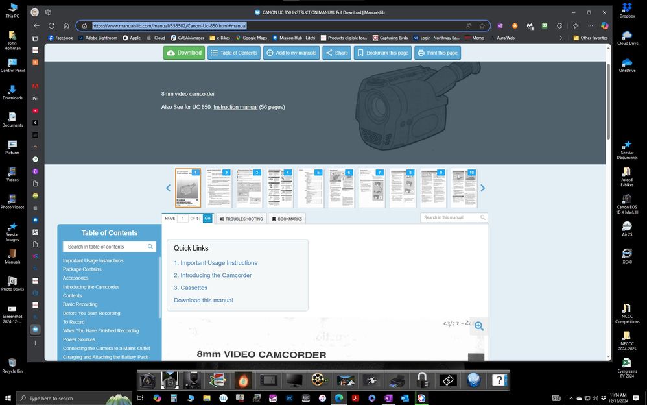Click the search magnifier in the manual search box
647x405 pixels.
coord(482,217)
